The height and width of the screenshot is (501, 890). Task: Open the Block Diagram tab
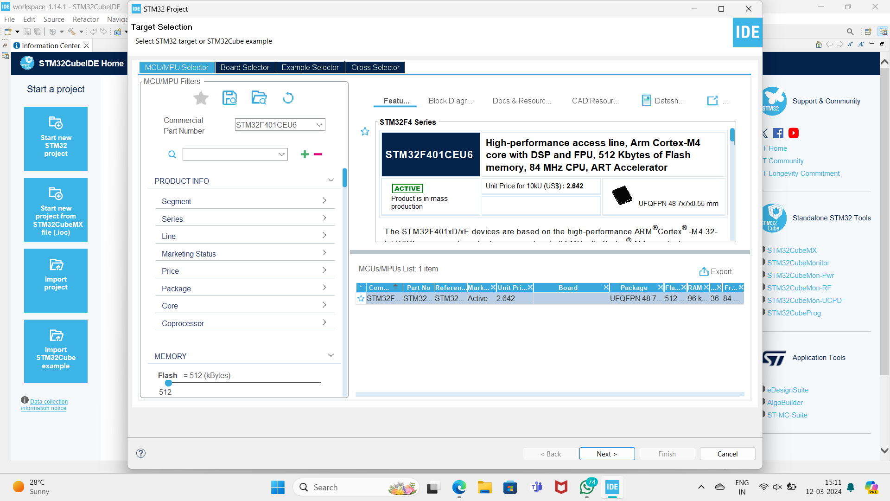pyautogui.click(x=450, y=101)
